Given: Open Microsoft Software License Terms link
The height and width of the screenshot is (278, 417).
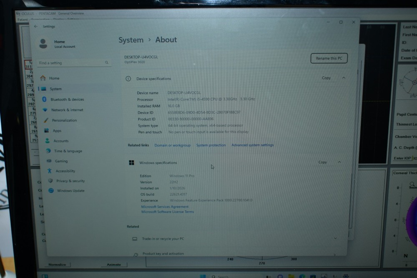Looking at the screenshot, I should [x=168, y=212].
